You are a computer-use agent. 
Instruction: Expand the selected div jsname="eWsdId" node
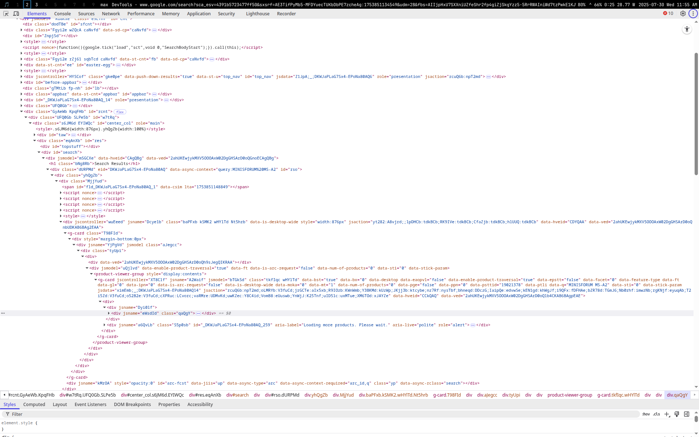coord(109,313)
